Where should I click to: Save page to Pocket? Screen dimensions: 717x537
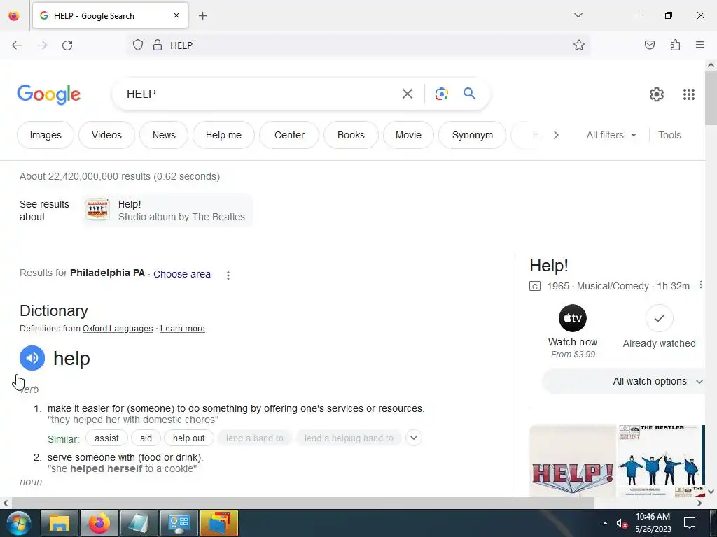[649, 45]
